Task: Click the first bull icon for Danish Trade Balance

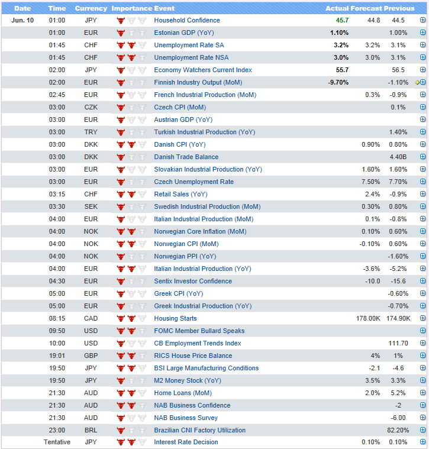Action: click(121, 157)
